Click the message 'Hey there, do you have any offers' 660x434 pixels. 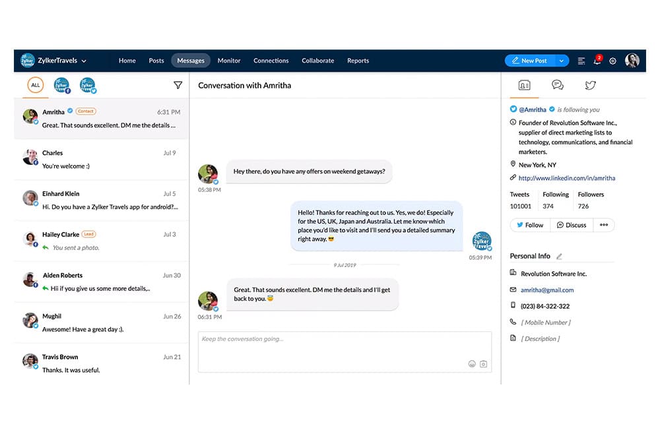310,171
